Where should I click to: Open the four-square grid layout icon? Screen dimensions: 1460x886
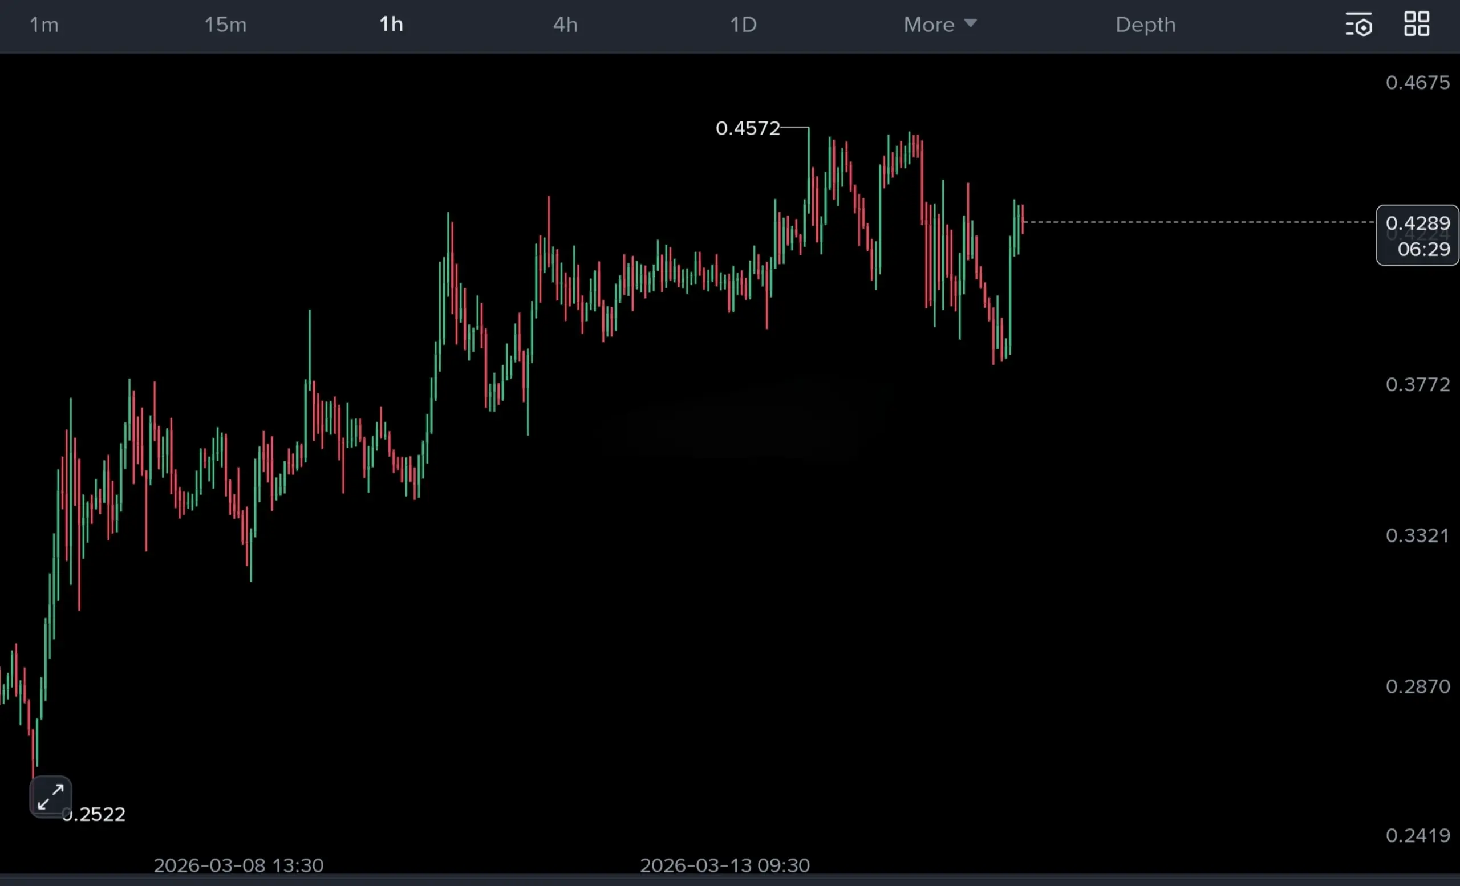(1417, 25)
